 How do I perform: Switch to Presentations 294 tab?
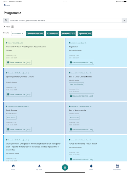35,34
